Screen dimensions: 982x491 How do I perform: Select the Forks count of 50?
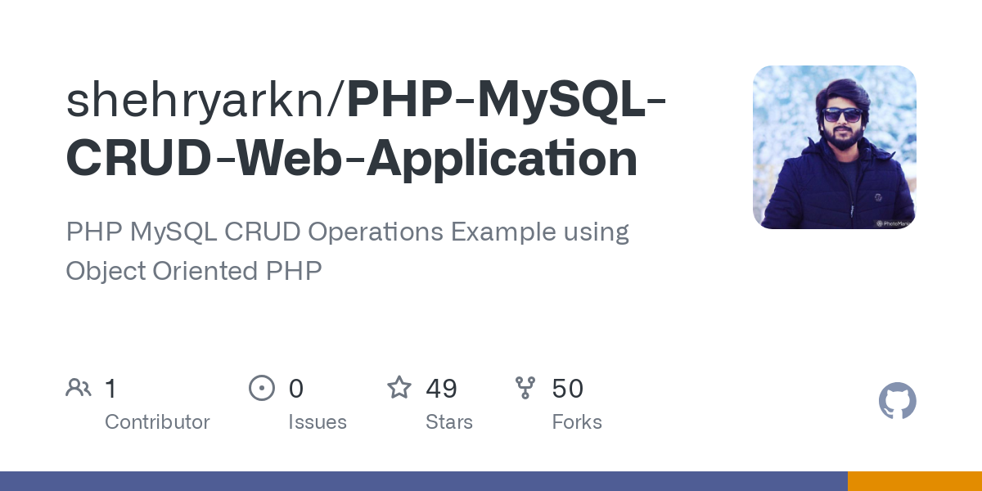pos(568,389)
